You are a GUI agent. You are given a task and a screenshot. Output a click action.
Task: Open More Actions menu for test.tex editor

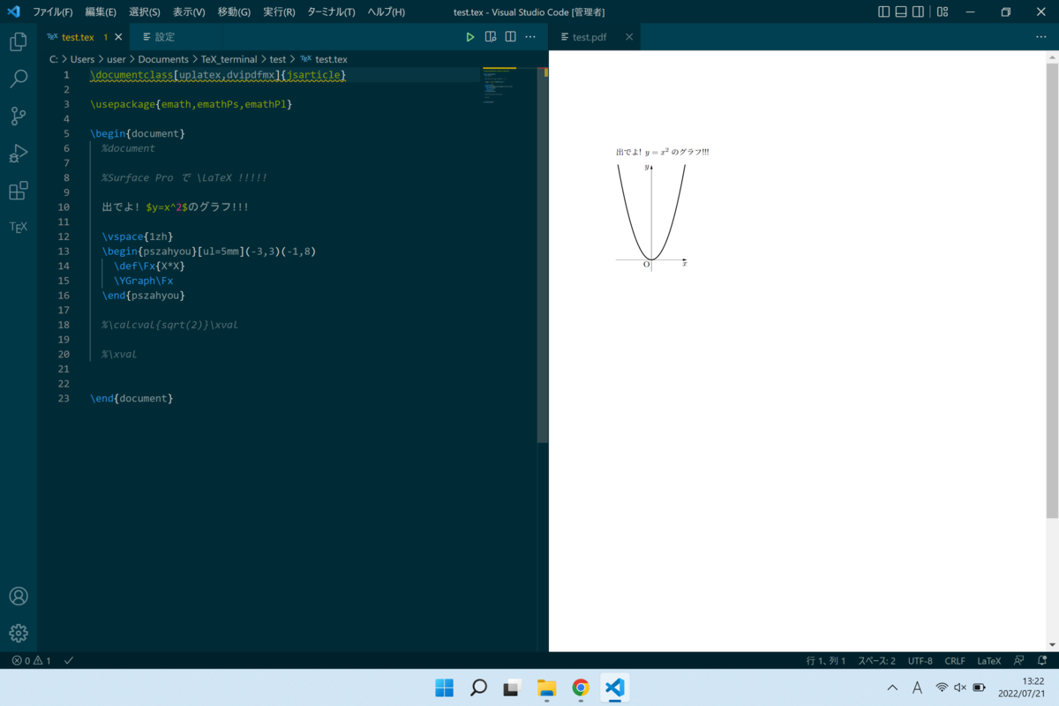point(530,37)
